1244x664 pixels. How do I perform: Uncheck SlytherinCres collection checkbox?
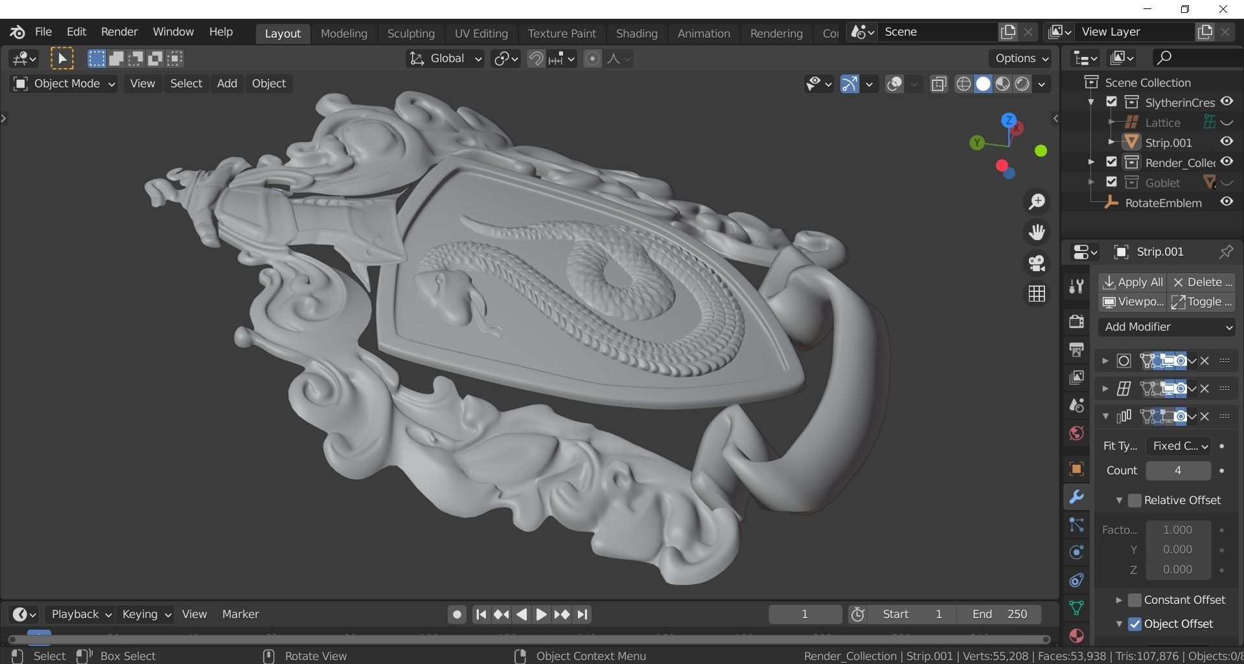(1112, 102)
